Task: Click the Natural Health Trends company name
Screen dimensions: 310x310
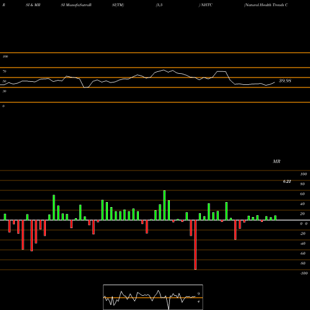Action: [x=266, y=5]
